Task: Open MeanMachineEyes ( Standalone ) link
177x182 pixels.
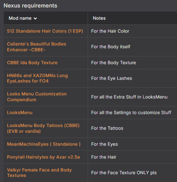Action: 44,144
